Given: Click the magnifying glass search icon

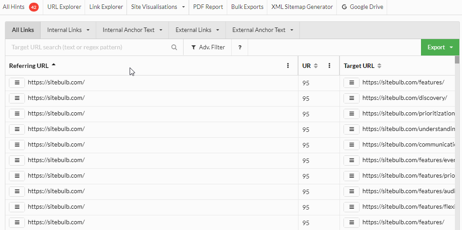Looking at the screenshot, I should click(174, 48).
